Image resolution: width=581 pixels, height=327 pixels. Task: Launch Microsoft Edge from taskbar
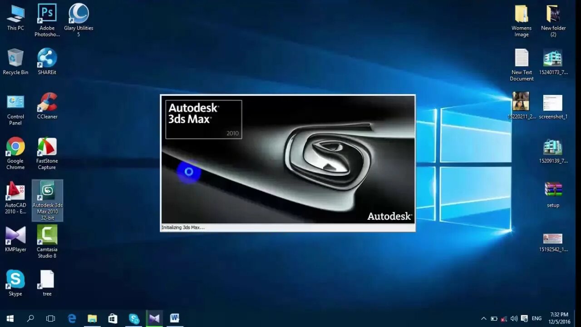tap(72, 318)
